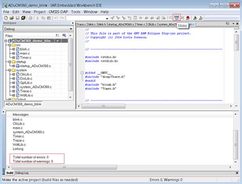
Task: Close the Workspace panel
Action: click(72, 23)
